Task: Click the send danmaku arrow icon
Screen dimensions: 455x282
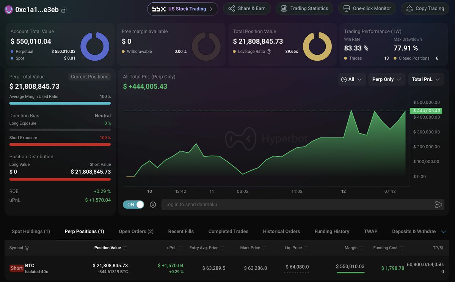Action: (439, 205)
